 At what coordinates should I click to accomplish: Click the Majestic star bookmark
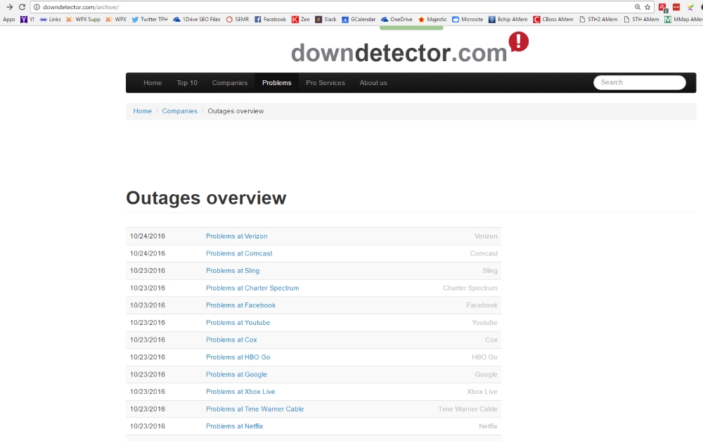click(x=432, y=20)
